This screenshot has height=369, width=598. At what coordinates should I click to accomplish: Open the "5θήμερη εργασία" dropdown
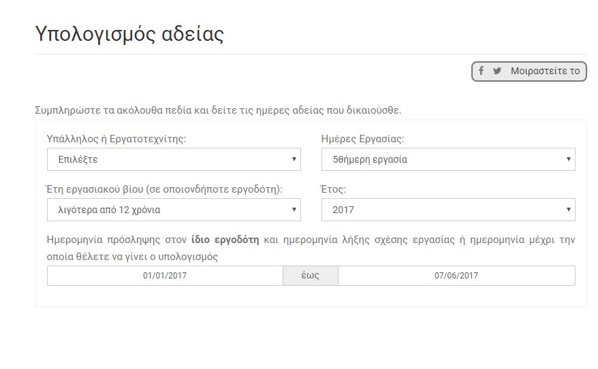[x=448, y=159]
